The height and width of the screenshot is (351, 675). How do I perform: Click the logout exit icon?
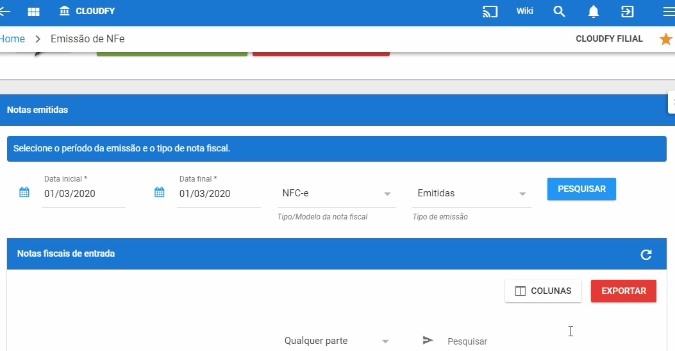click(x=628, y=12)
